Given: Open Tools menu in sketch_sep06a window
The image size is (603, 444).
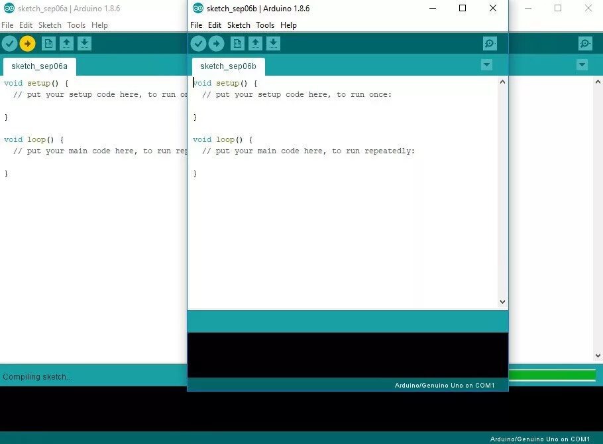Looking at the screenshot, I should 76,25.
